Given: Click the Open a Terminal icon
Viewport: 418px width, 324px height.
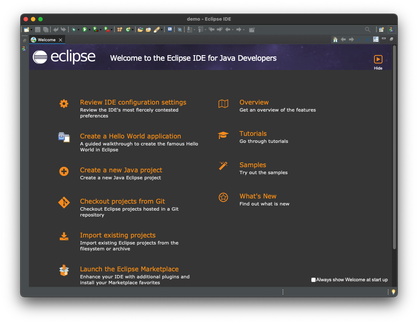Looking at the screenshot, I should click(170, 29).
